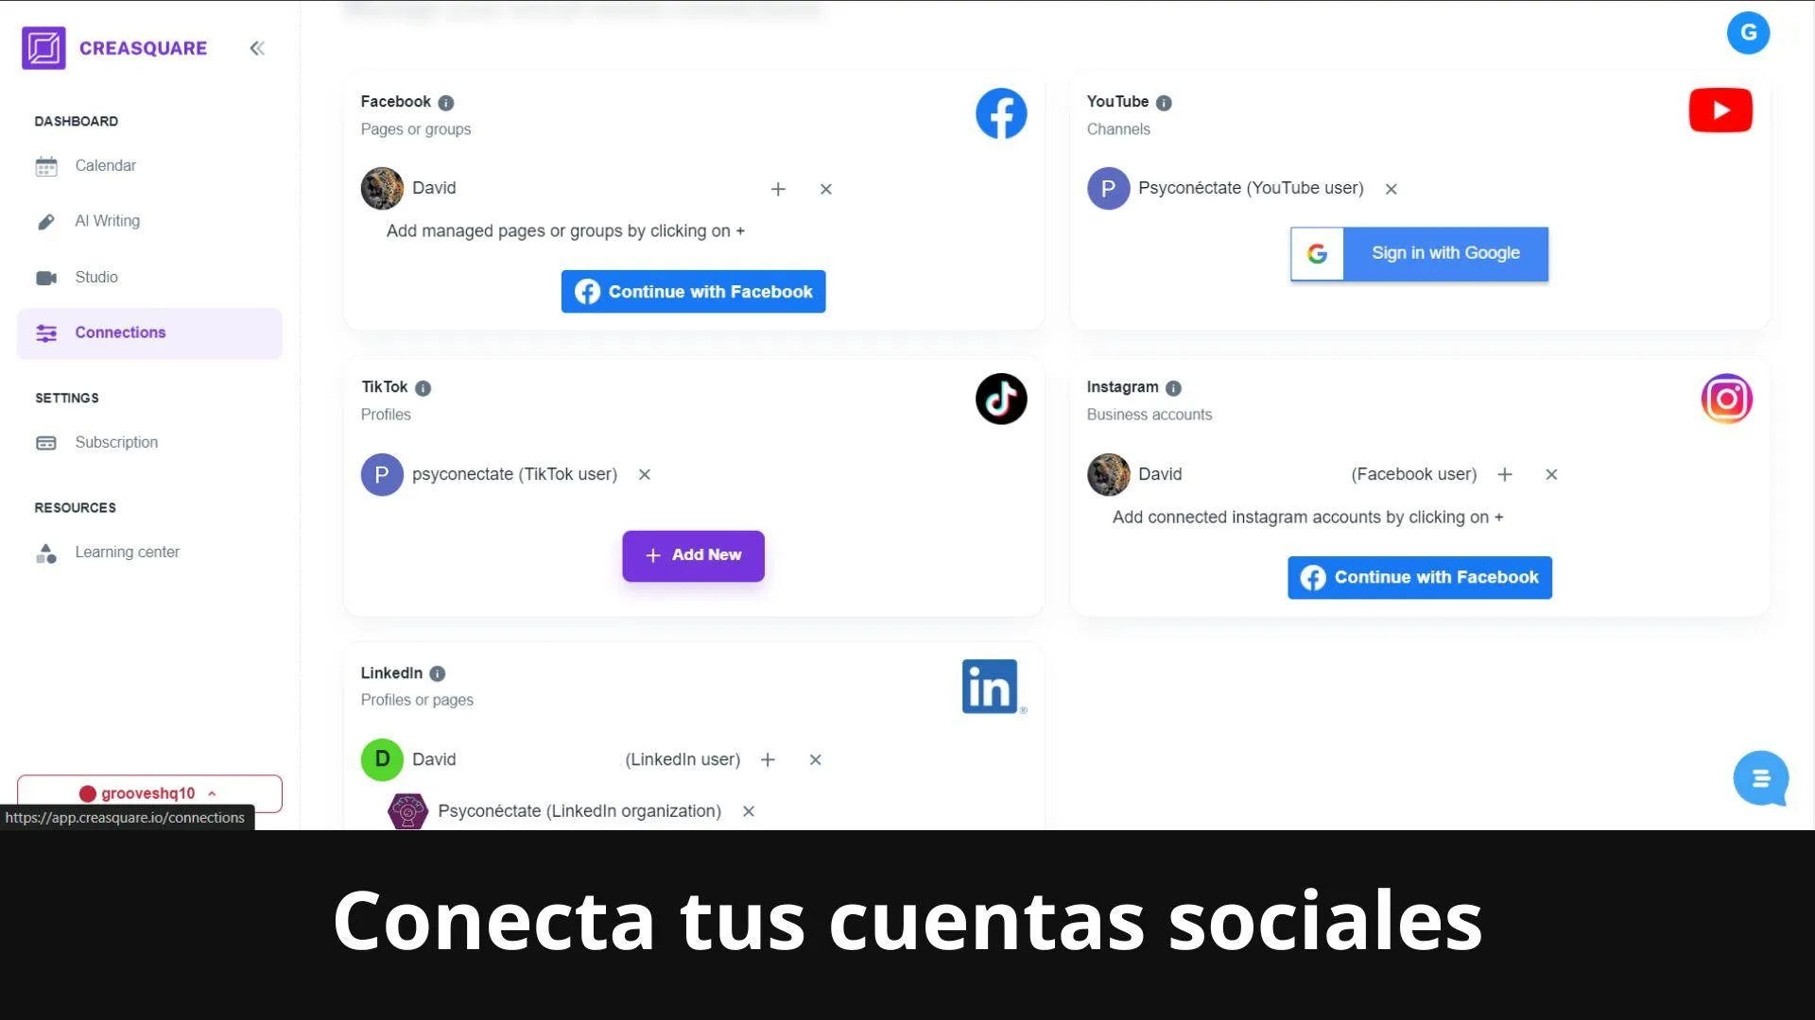The image size is (1815, 1020).
Task: Click the Creasquare logo icon
Action: click(43, 47)
